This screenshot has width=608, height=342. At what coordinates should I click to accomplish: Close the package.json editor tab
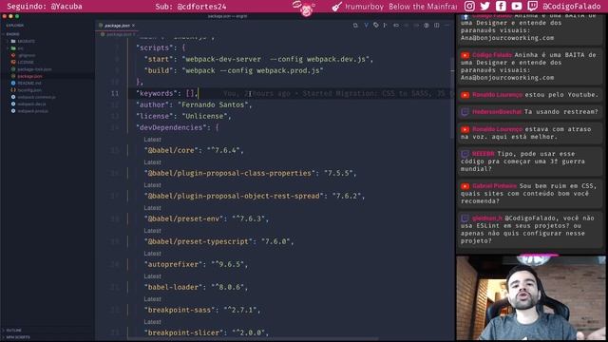click(133, 26)
